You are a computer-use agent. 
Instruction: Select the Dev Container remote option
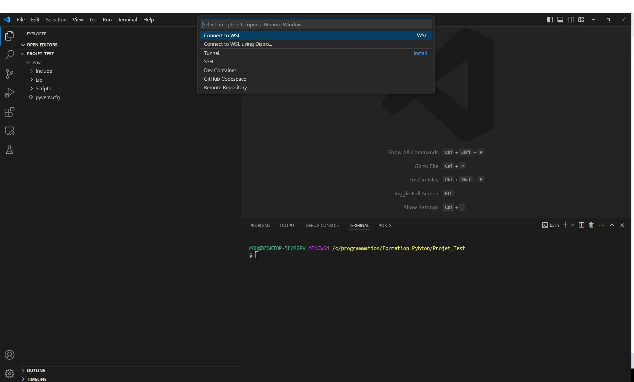[220, 70]
